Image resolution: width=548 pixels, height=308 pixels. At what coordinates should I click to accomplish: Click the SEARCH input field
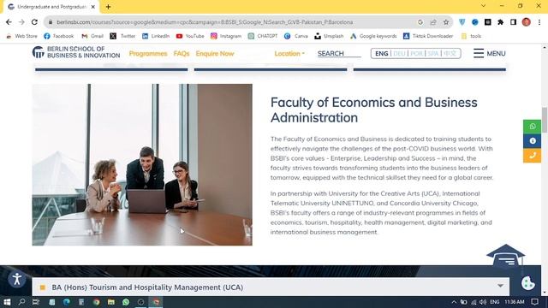pyautogui.click(x=339, y=53)
